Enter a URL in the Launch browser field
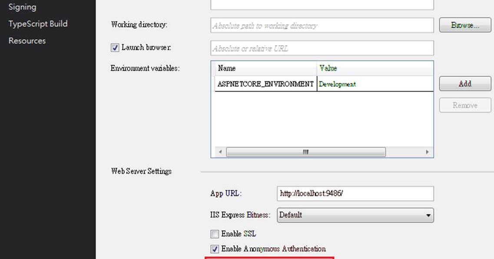 322,48
